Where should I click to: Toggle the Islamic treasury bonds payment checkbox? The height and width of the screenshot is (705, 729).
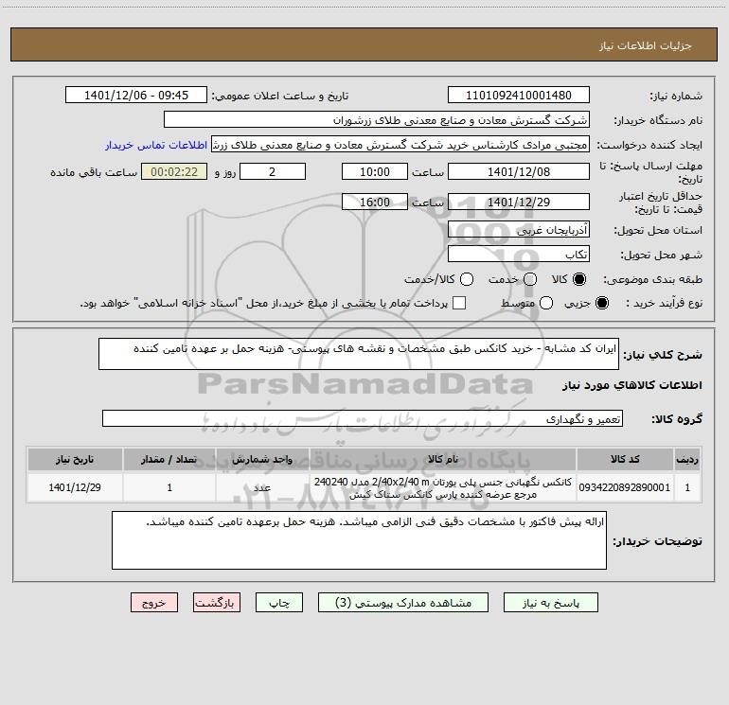point(459,303)
